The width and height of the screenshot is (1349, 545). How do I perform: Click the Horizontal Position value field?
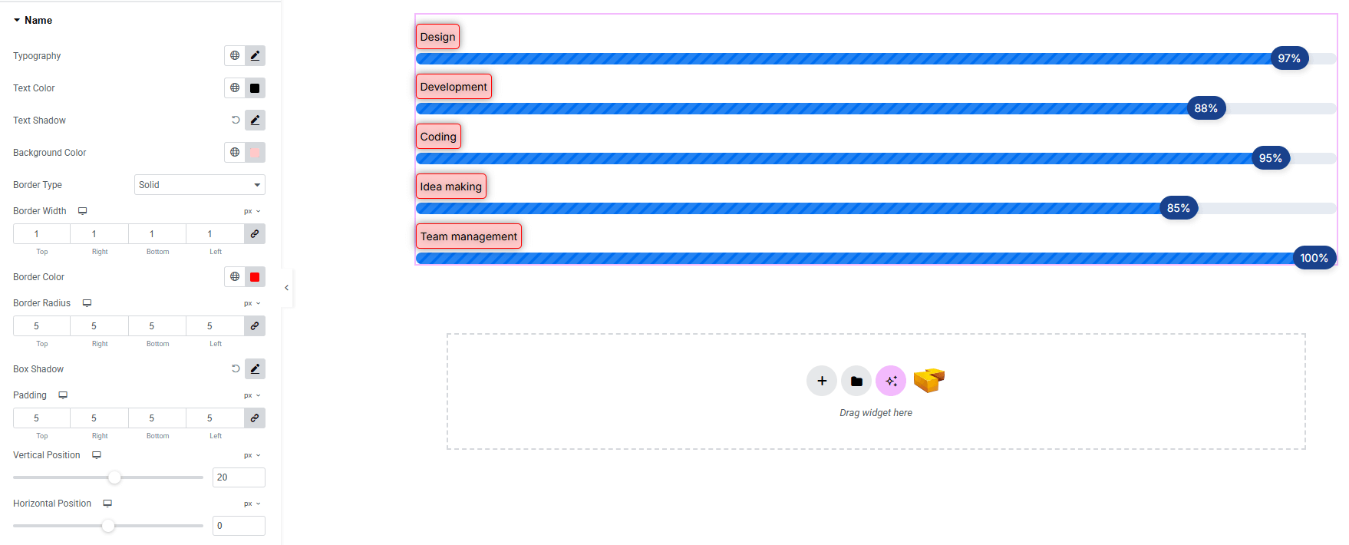[239, 526]
